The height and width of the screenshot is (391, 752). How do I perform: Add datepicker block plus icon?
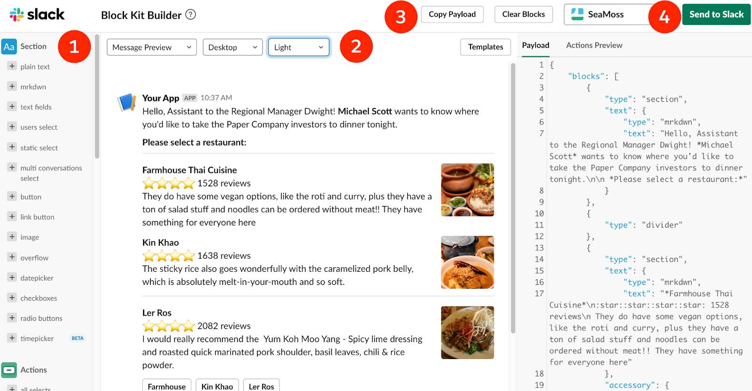point(12,277)
